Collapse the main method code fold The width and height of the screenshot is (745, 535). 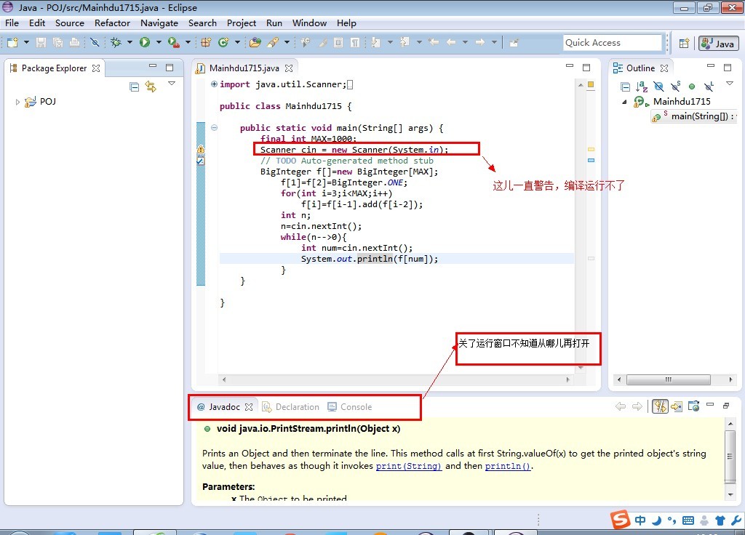tap(215, 128)
